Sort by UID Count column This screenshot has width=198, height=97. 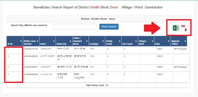pyautogui.click(x=130, y=41)
